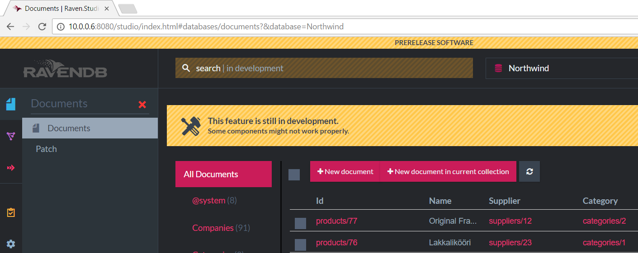The width and height of the screenshot is (638, 253).
Task: Click the New document button
Action: [x=345, y=171]
